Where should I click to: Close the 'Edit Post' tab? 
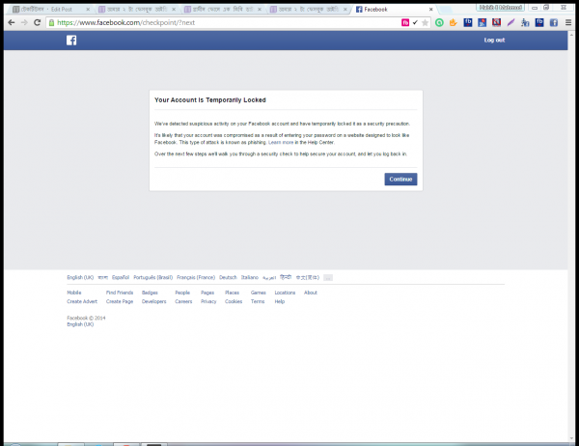pos(88,10)
